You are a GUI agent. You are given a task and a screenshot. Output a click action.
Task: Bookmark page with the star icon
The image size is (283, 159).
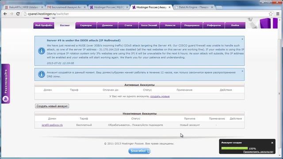coord(271,14)
